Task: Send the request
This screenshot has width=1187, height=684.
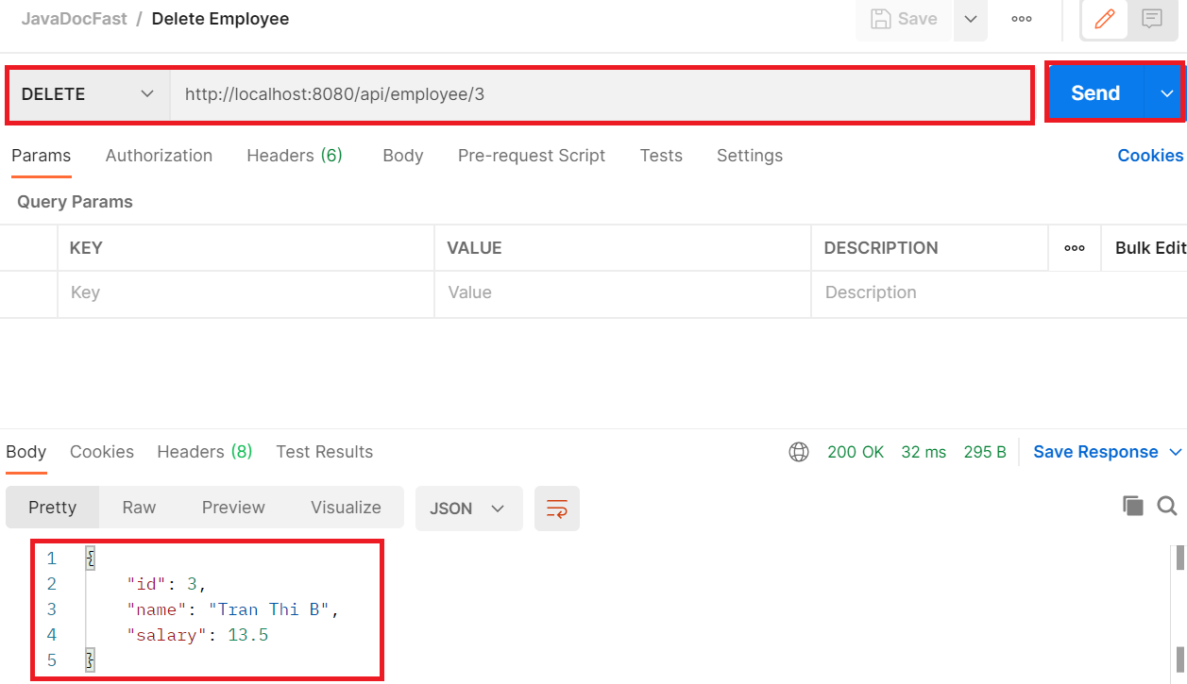Action: [x=1095, y=93]
